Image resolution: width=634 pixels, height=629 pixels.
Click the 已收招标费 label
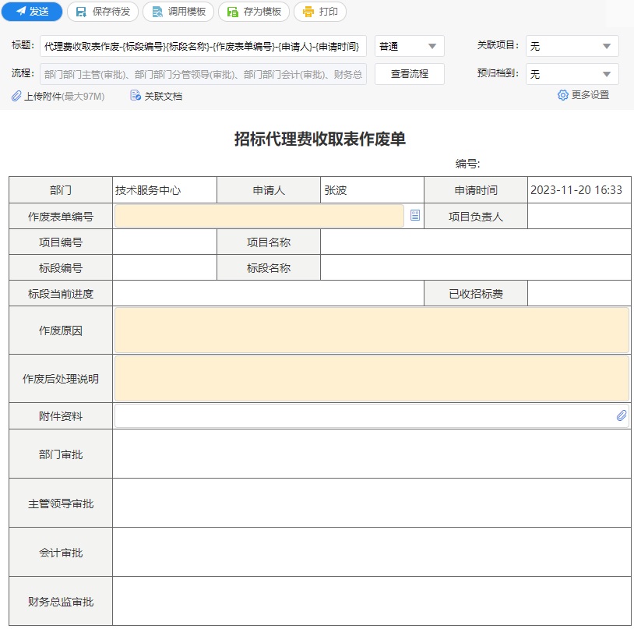tap(475, 294)
